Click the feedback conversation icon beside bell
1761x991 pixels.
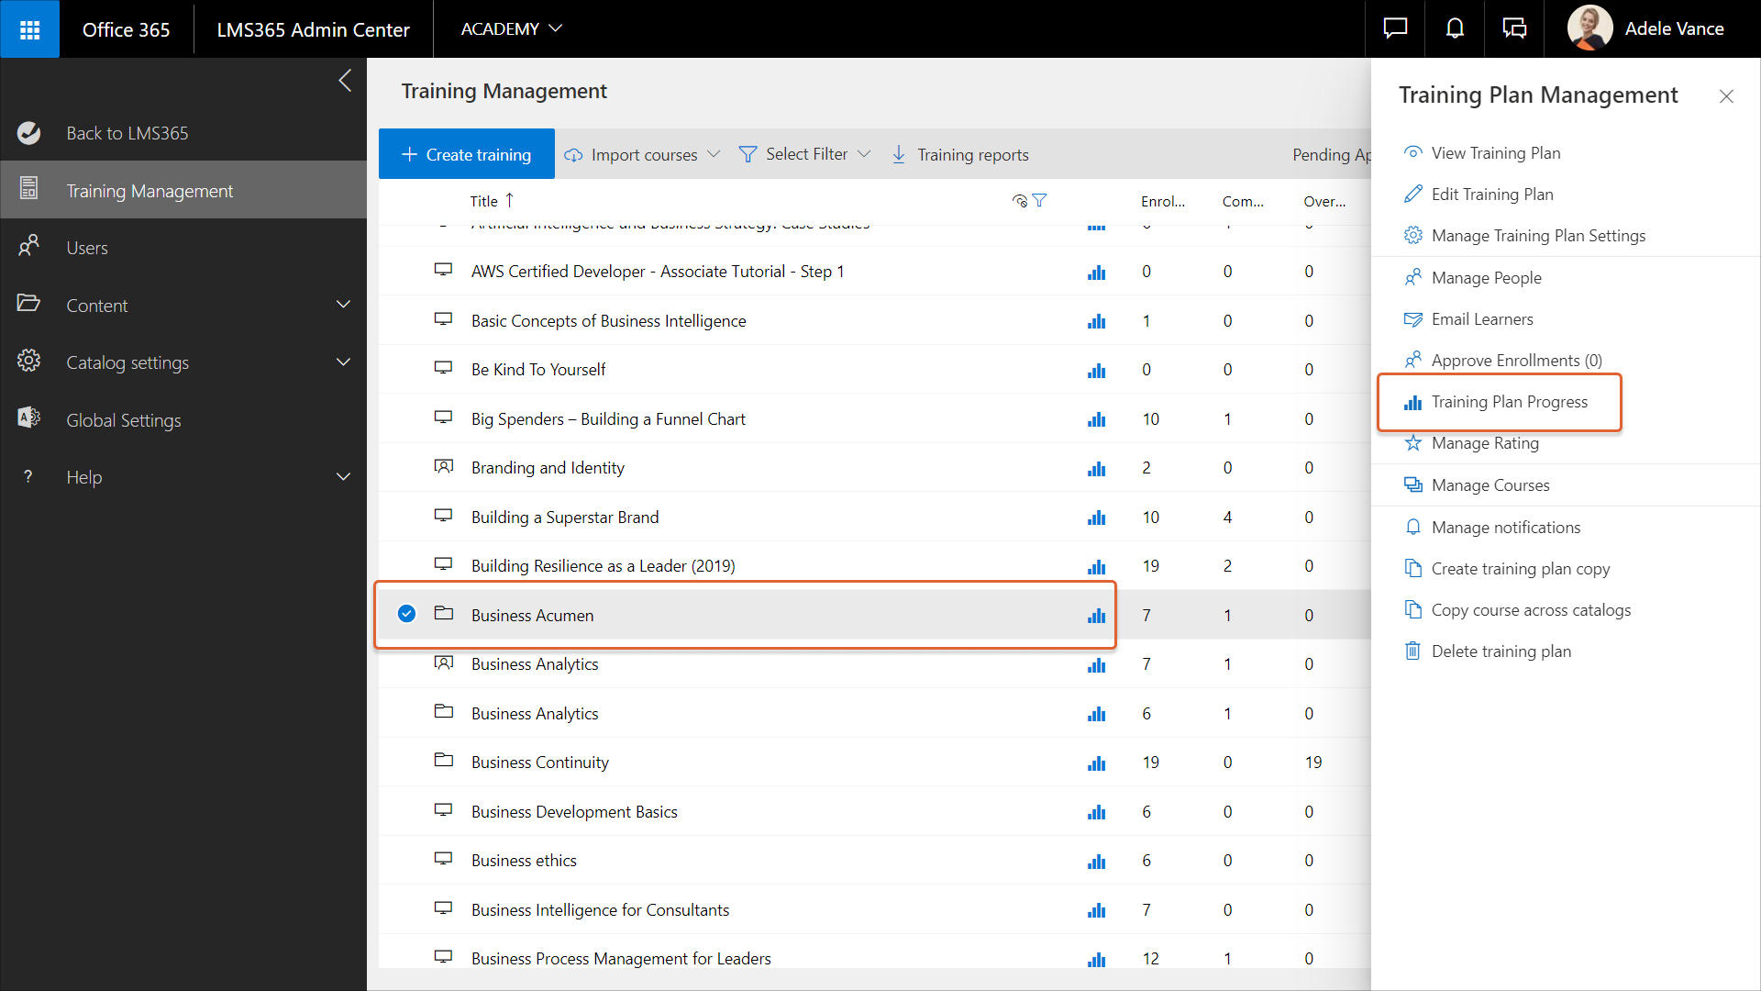[1514, 29]
